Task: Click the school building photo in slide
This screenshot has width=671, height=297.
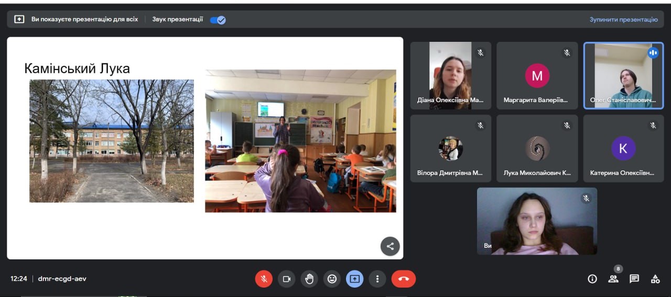Action: 112,141
